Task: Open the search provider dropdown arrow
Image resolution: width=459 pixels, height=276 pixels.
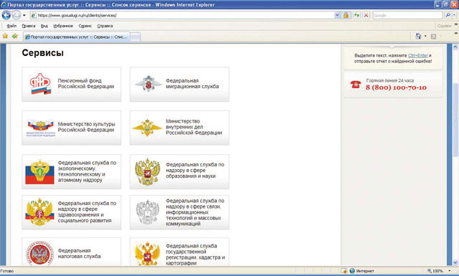Action: click(x=454, y=15)
